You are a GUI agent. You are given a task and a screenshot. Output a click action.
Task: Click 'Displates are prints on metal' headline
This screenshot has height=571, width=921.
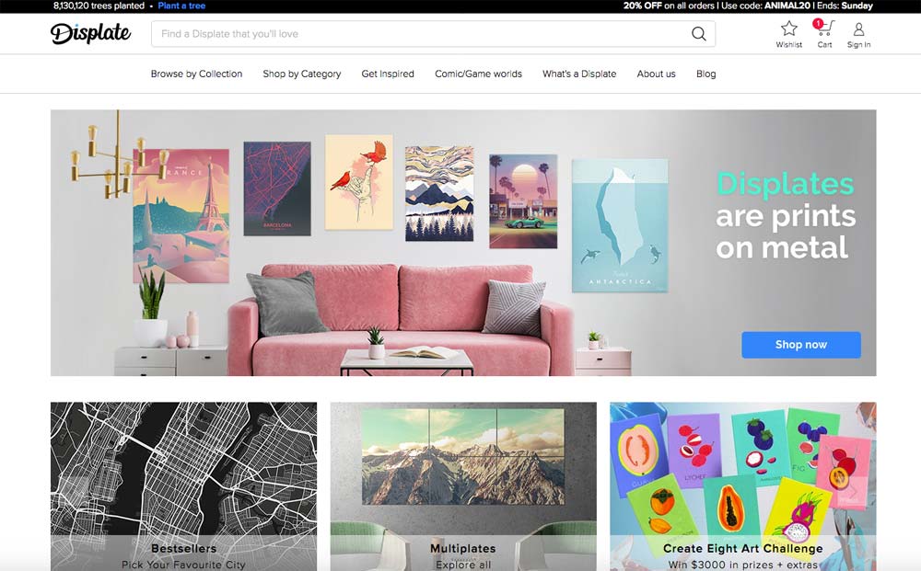(x=786, y=215)
